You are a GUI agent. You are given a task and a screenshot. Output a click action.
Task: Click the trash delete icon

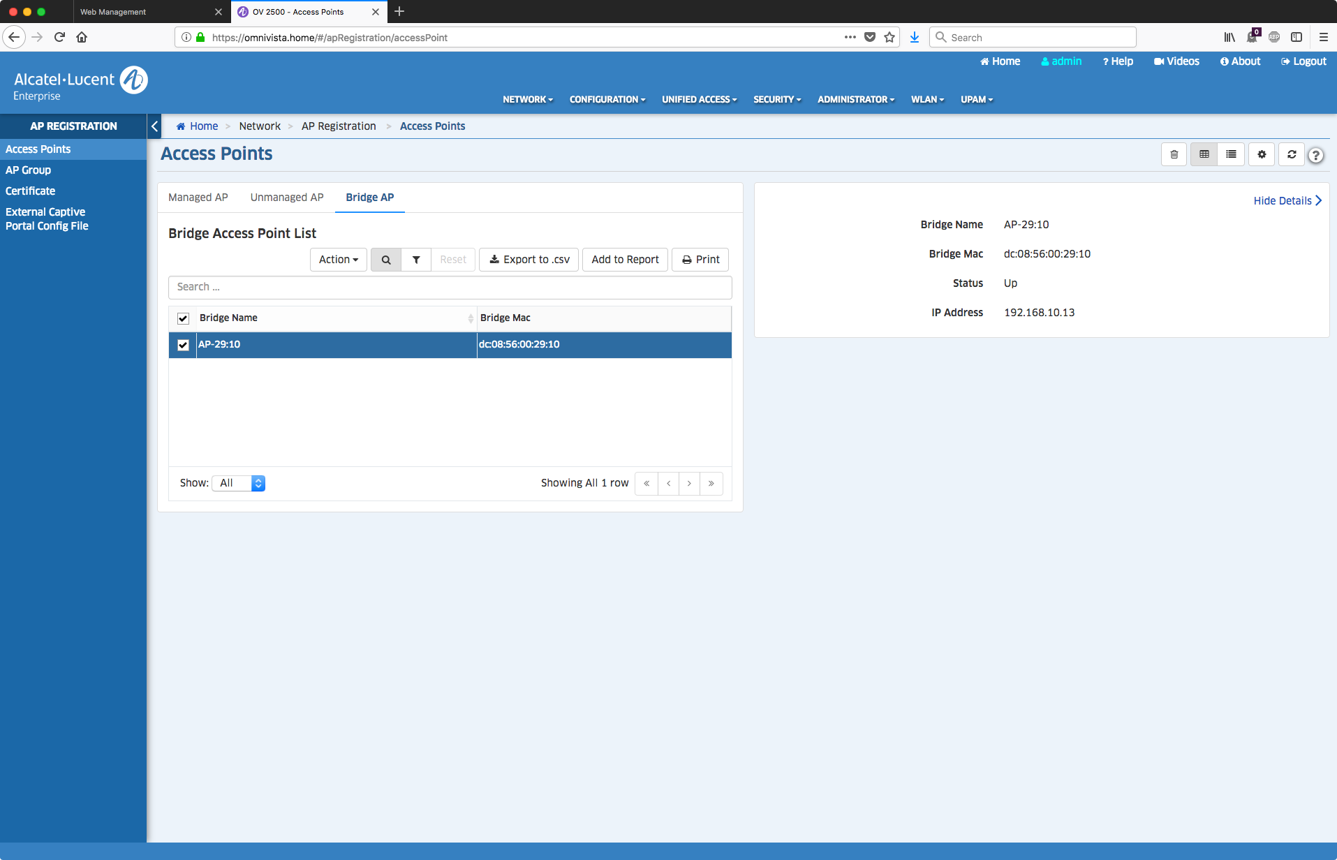1174,154
